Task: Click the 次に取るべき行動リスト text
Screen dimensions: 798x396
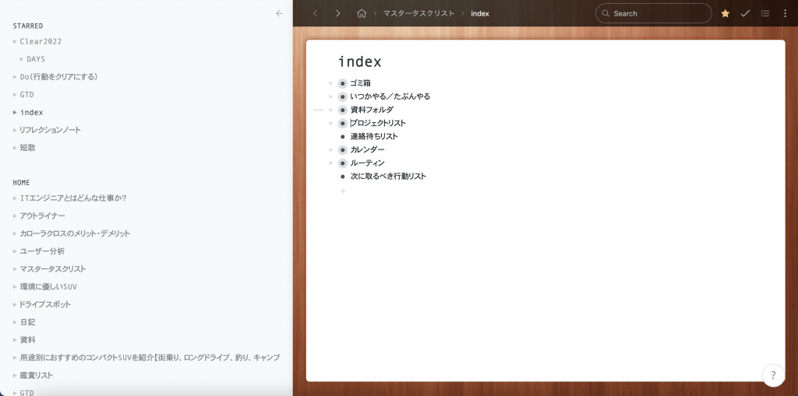Action: point(388,177)
